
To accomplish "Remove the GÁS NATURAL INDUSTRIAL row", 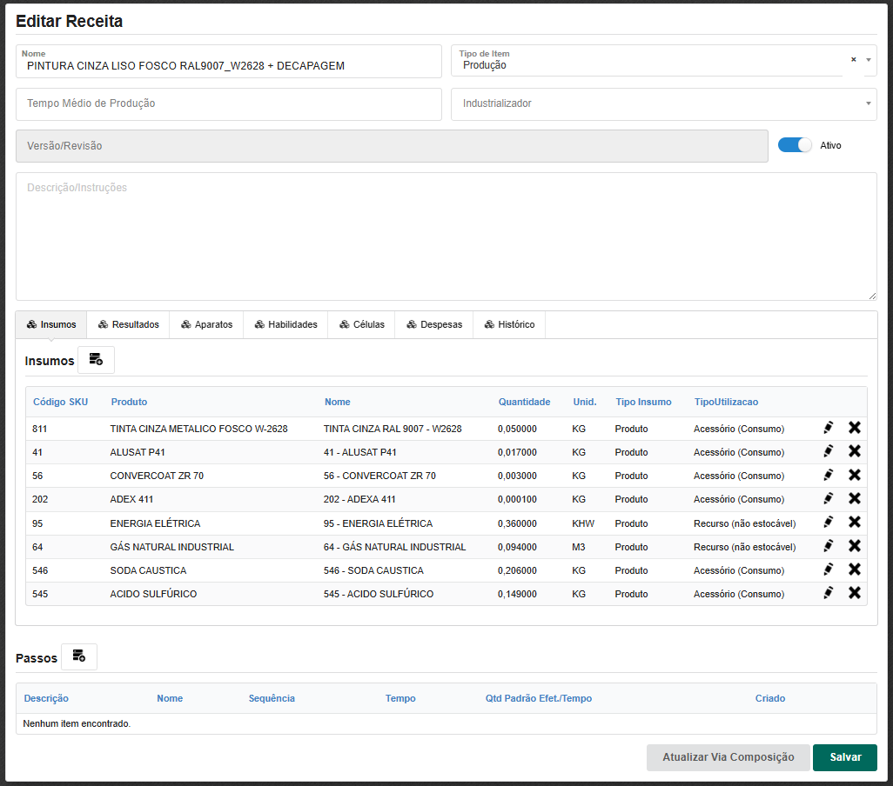I will pos(855,546).
